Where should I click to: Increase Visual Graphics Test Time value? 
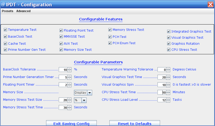168,76
